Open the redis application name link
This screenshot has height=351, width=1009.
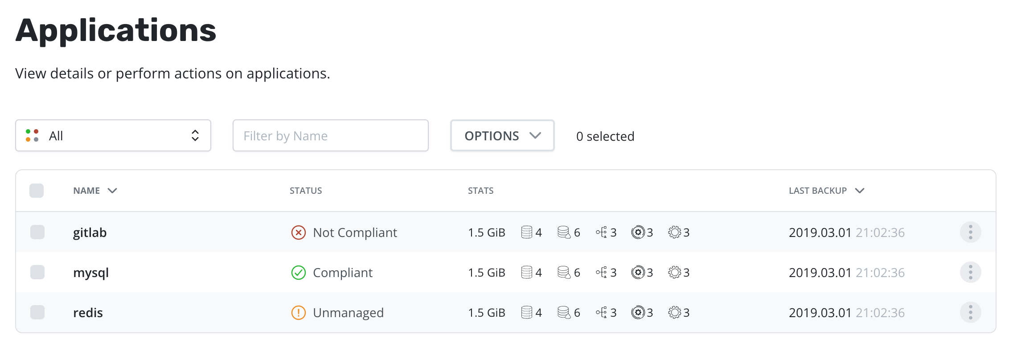pyautogui.click(x=88, y=313)
